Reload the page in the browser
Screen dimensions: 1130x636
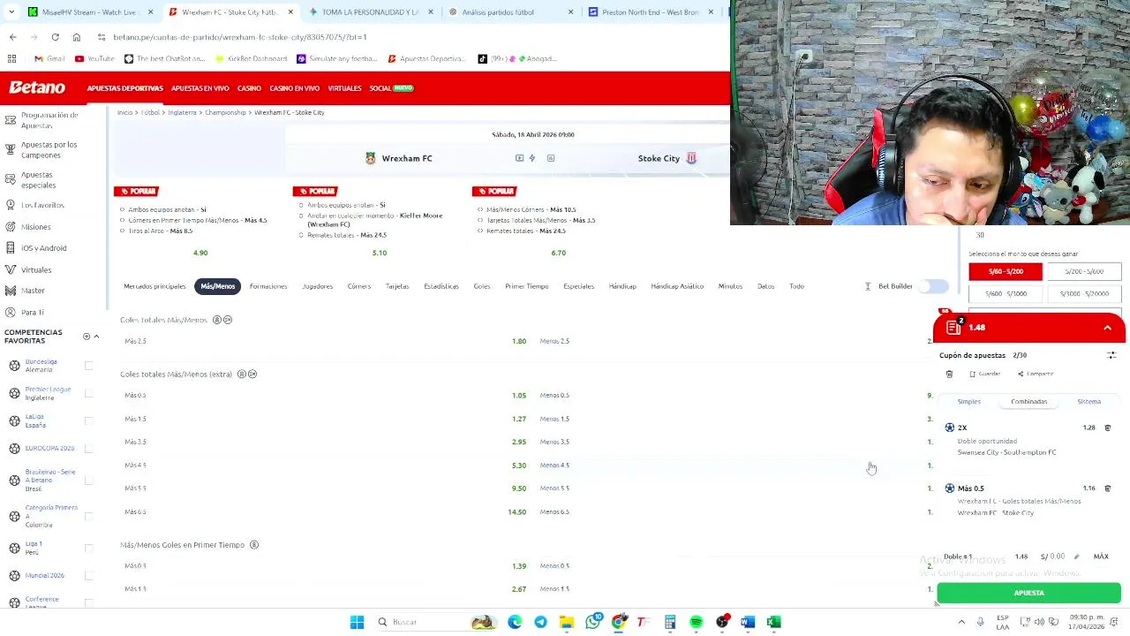pyautogui.click(x=55, y=37)
